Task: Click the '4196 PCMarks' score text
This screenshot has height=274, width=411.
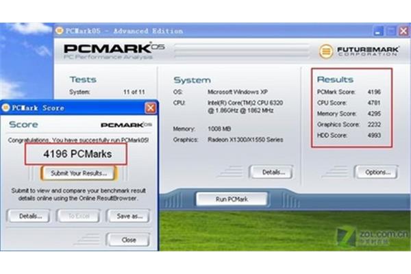Action: click(x=77, y=154)
